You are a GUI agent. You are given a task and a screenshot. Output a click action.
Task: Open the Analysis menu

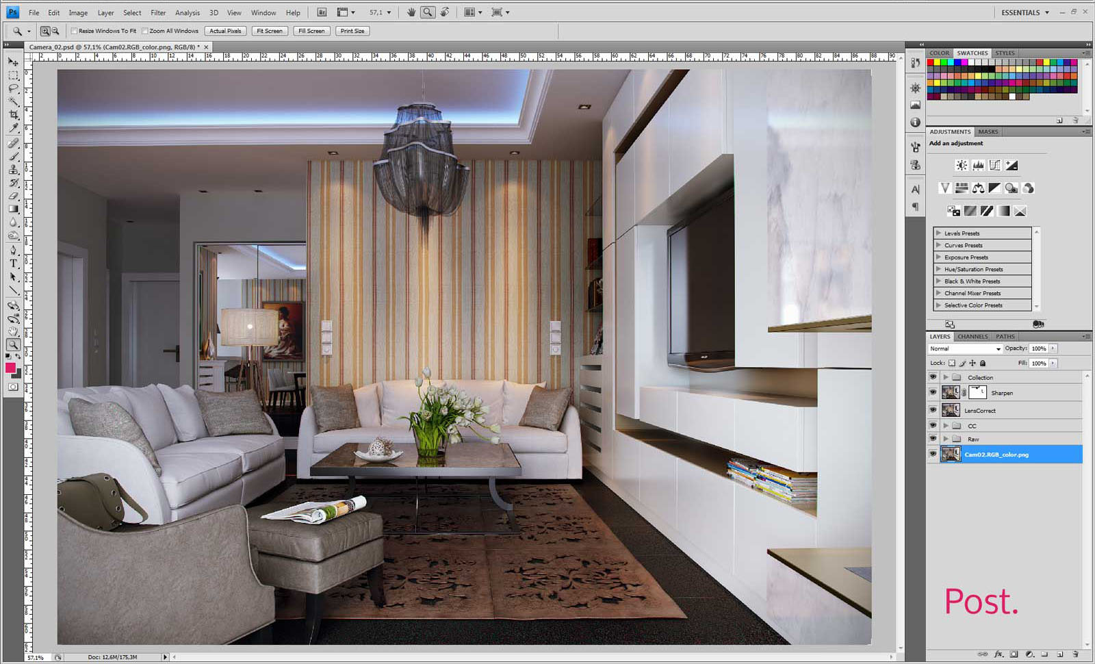(188, 12)
